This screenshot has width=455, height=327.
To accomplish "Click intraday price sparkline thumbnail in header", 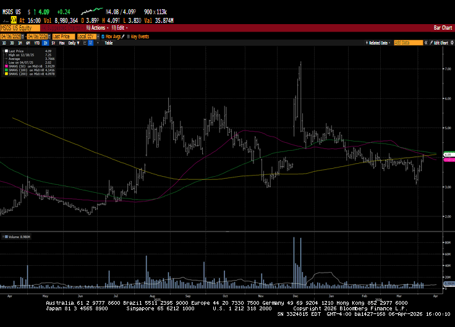I will (x=91, y=12).
